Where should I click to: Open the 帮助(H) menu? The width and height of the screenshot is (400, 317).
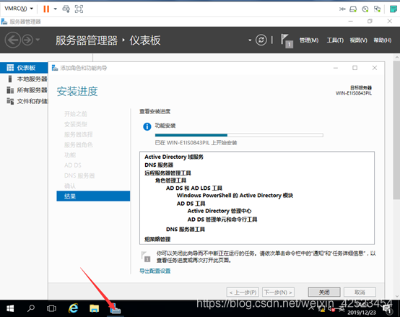pyautogui.click(x=383, y=40)
